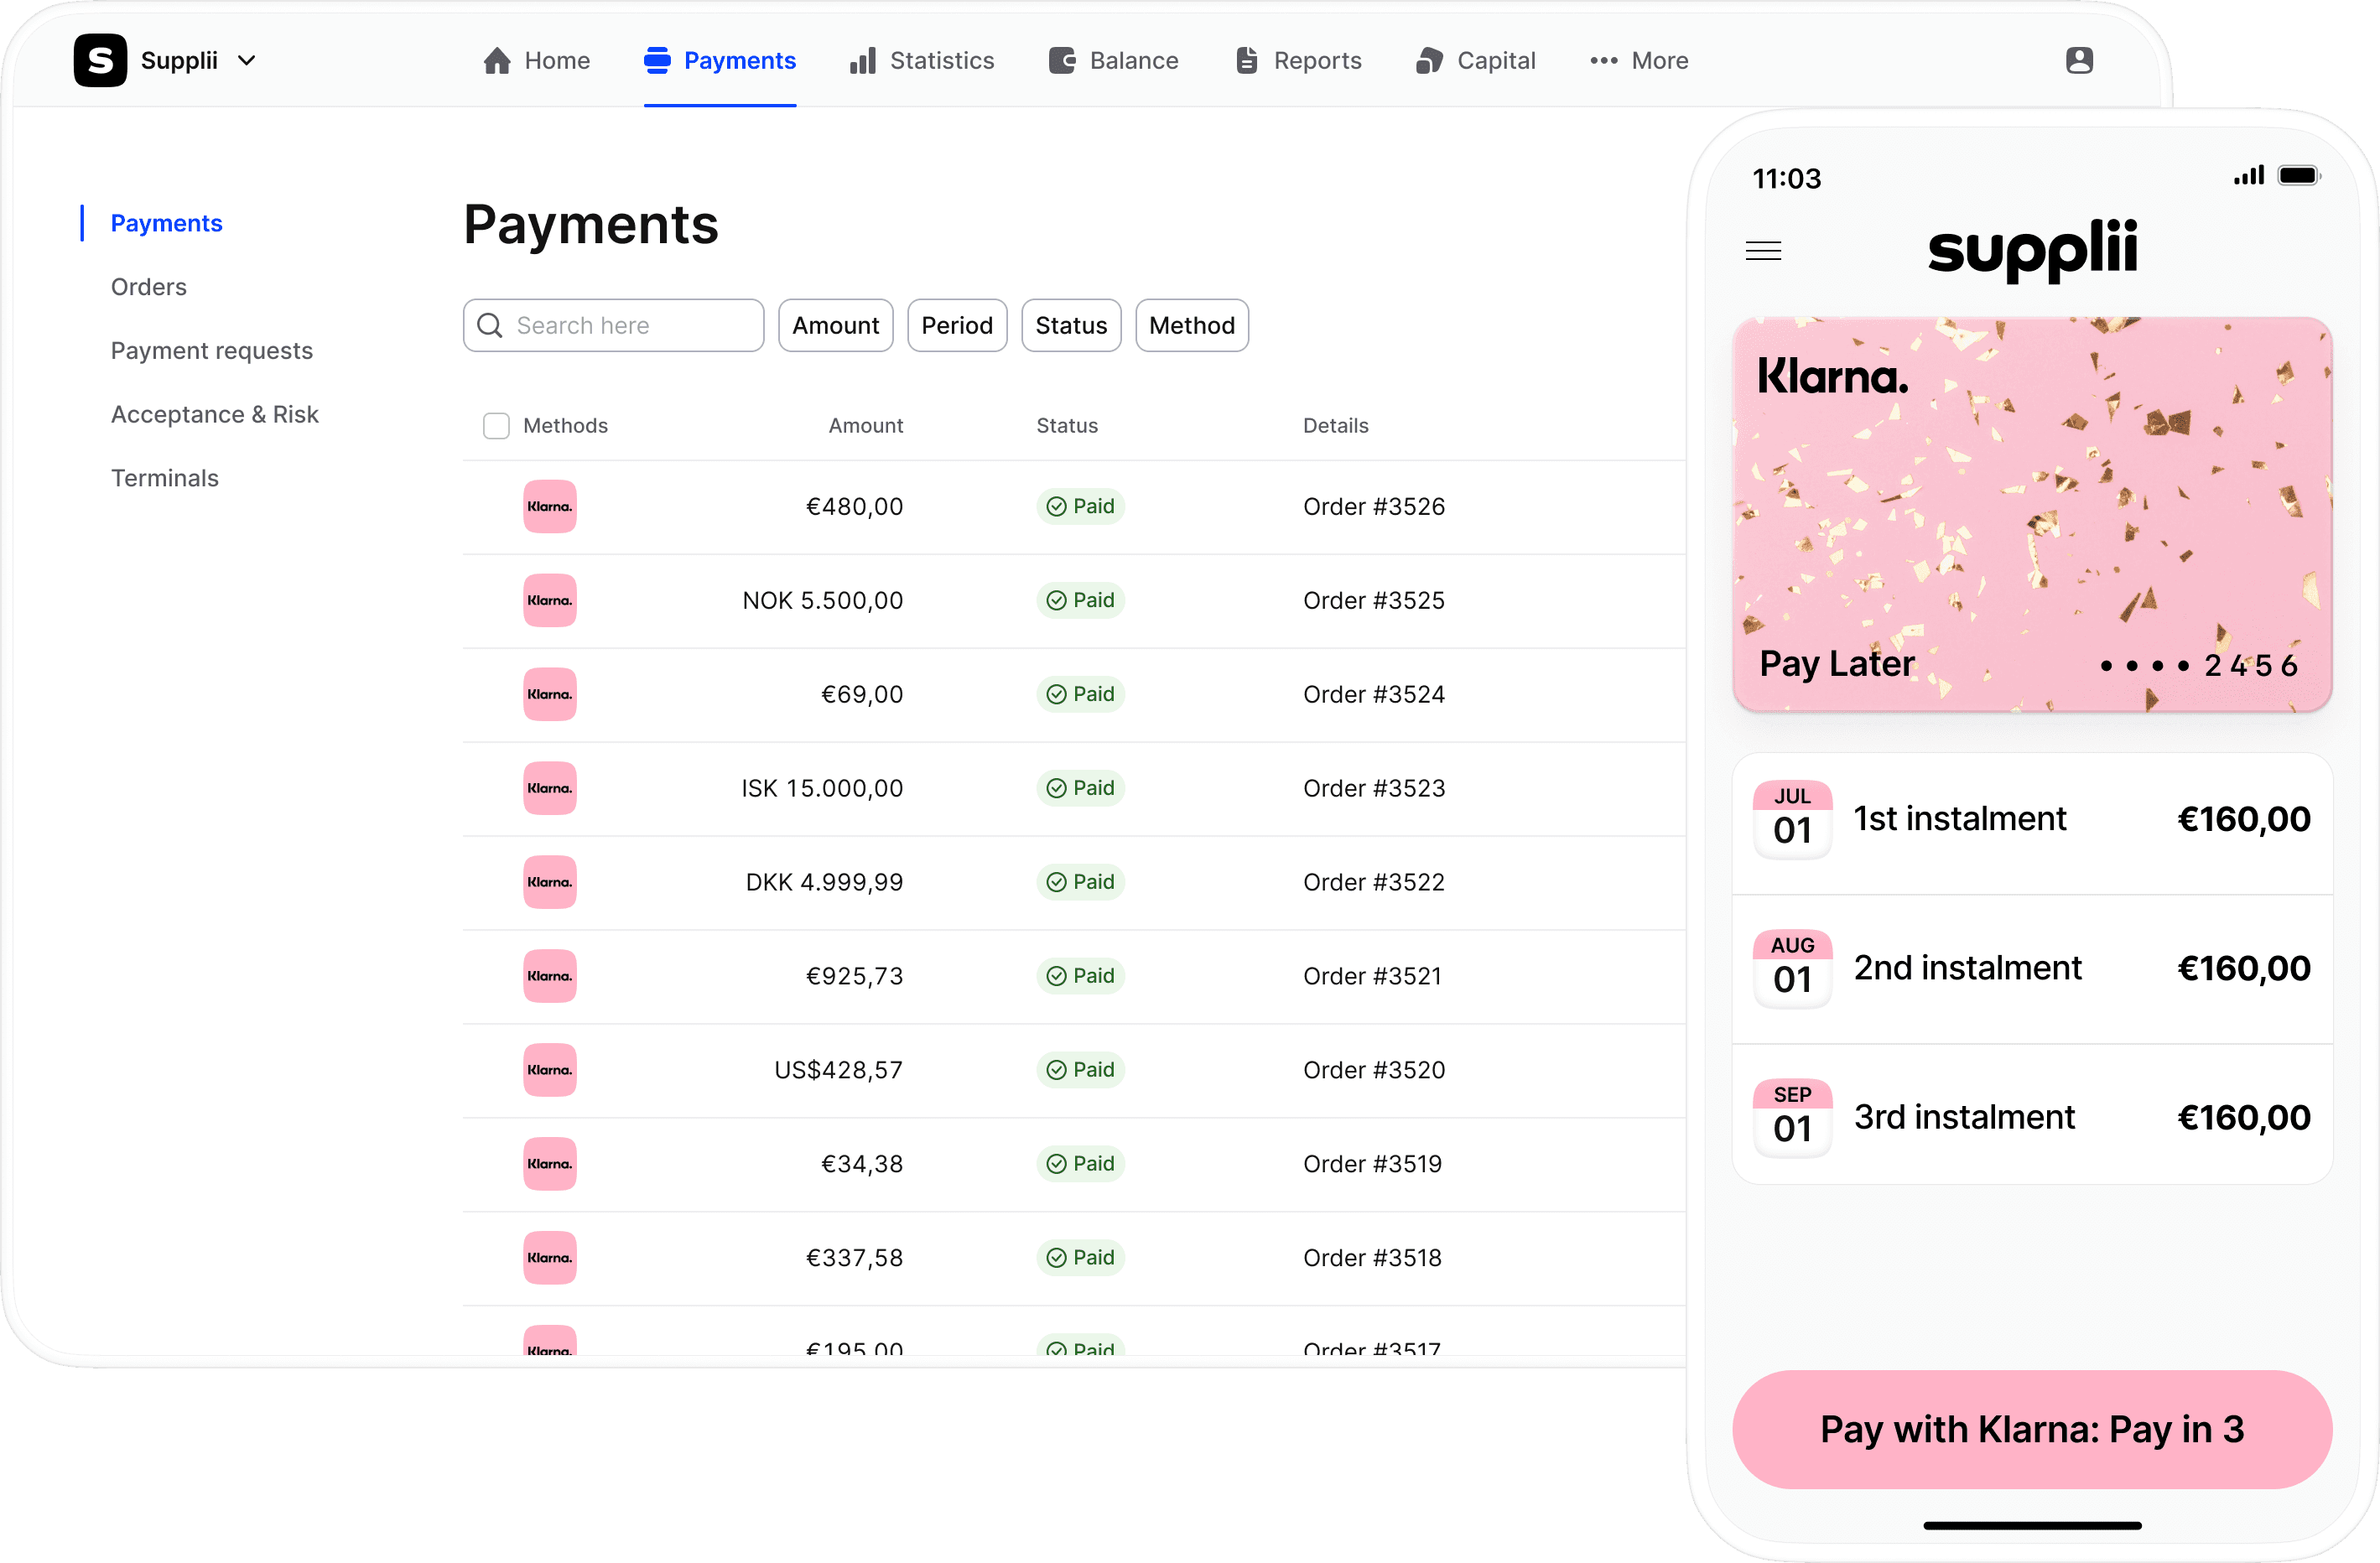This screenshot has height=1563, width=2380.
Task: Tap the SEP 01 calendar icon
Action: (1792, 1117)
